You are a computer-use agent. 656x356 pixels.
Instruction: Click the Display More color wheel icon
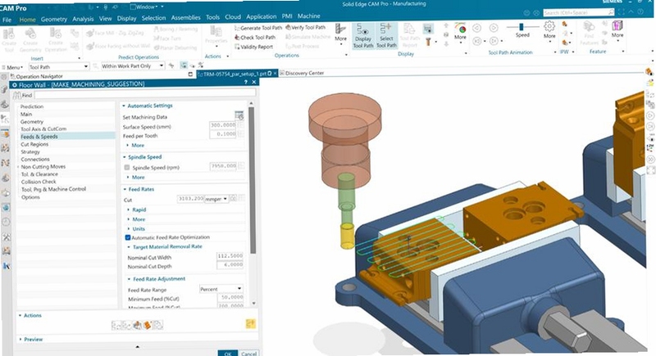461,29
